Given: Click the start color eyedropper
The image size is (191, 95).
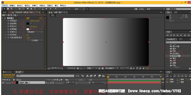Looking at the screenshot, I should 31,24.
